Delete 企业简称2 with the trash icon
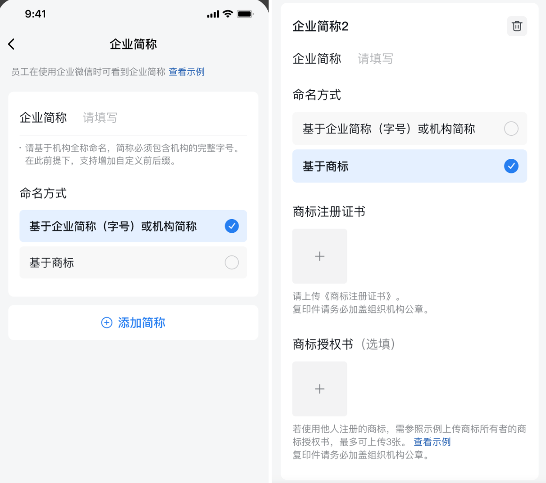 pos(517,26)
